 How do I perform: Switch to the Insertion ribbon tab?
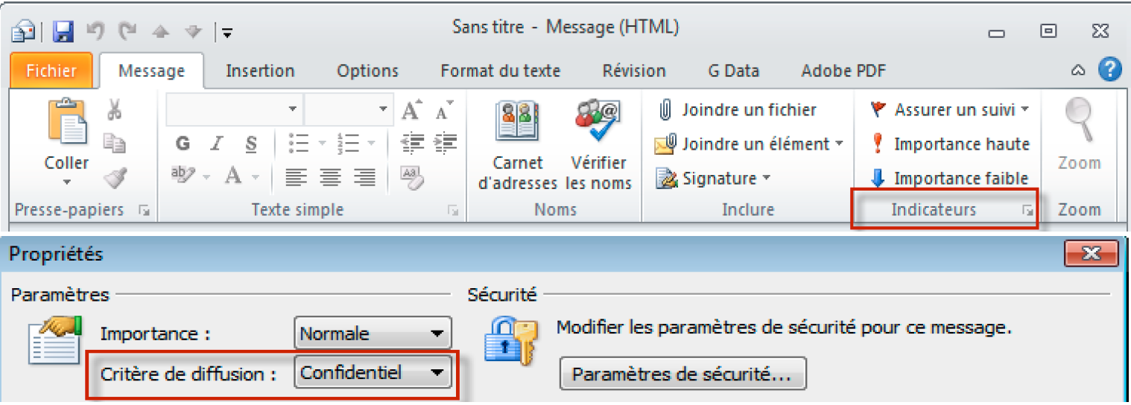[260, 71]
